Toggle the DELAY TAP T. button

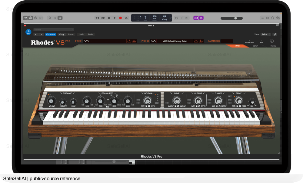(x=230, y=96)
